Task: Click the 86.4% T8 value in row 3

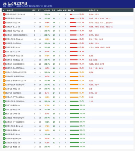Action: tap(47, 23)
